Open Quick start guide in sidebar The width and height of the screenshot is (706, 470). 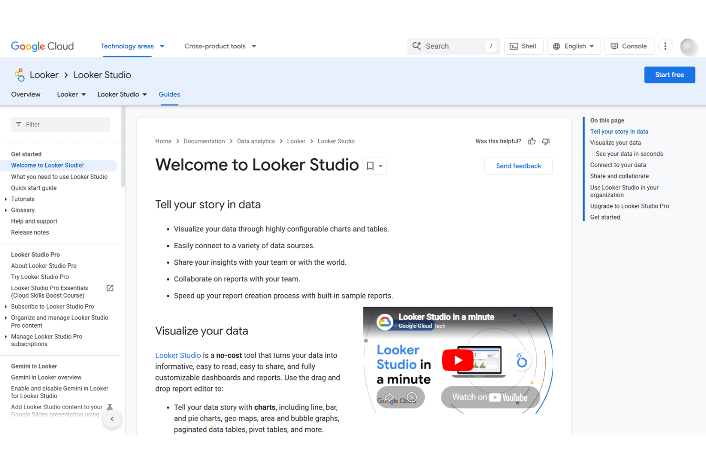(x=34, y=188)
